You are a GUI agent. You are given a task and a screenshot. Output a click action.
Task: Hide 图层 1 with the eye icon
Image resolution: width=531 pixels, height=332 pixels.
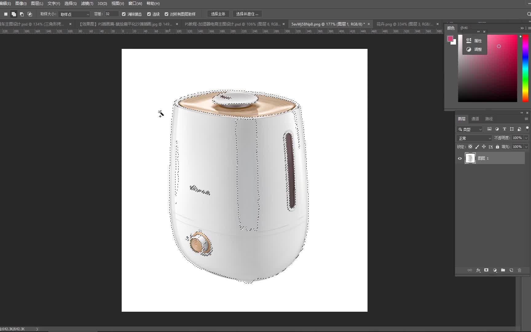coord(460,158)
